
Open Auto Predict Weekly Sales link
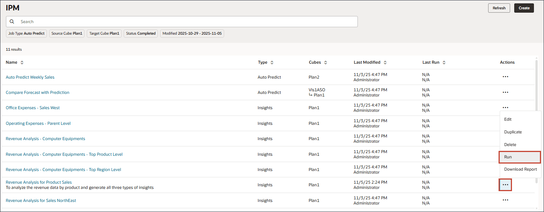pos(30,77)
